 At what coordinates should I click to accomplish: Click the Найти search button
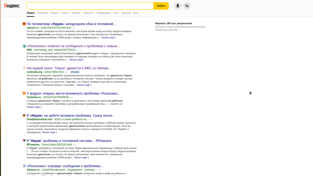(x=161, y=6)
